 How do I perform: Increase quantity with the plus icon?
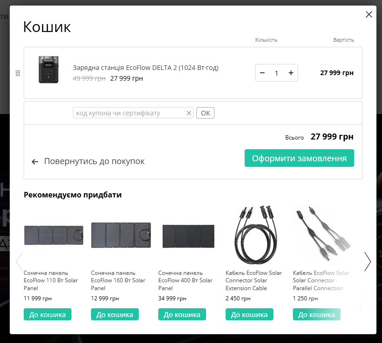(x=291, y=73)
